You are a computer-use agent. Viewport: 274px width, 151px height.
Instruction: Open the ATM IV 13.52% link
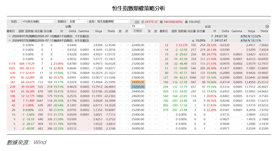tap(251, 36)
